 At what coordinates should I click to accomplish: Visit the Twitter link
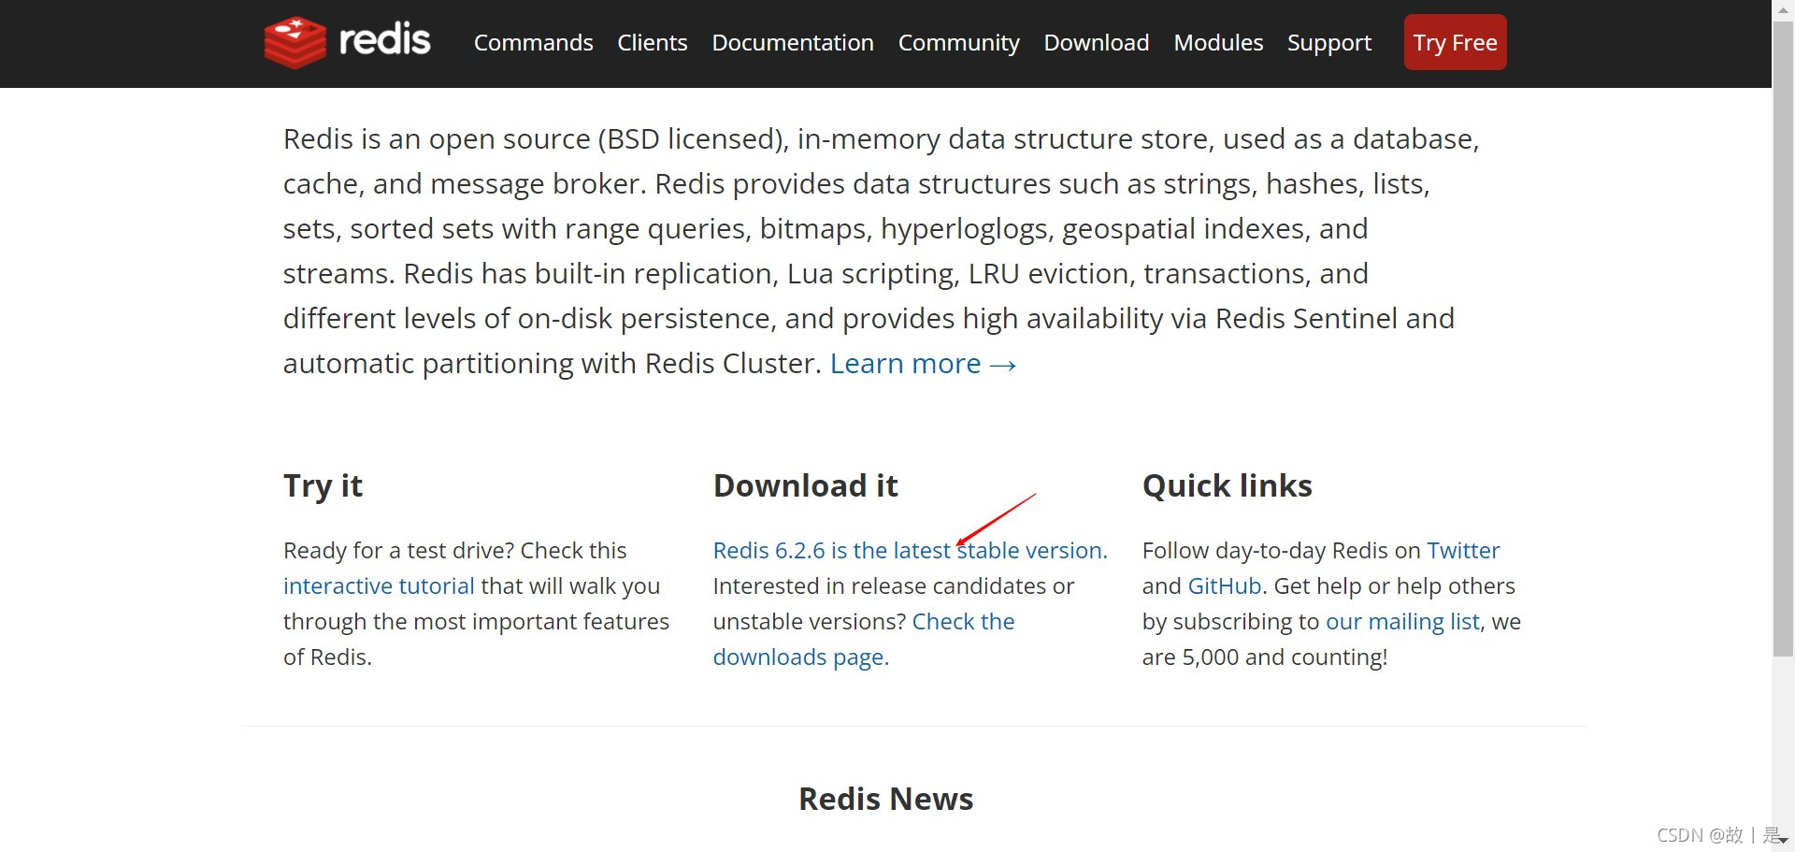coord(1462,551)
